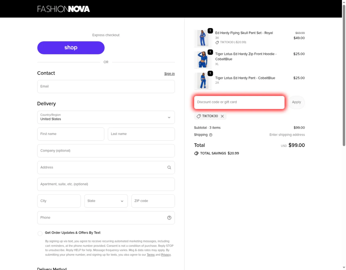Image resolution: width=346 pixels, height=270 pixels.
Task: Click the Apply button for the discount code
Action: tap(296, 102)
